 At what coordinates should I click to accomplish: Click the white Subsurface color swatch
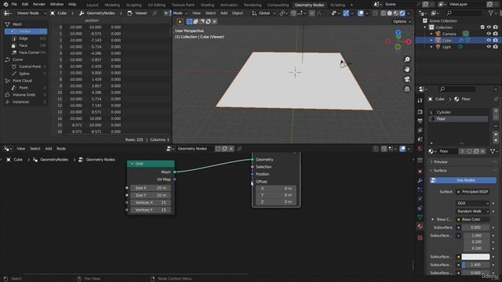(x=475, y=257)
